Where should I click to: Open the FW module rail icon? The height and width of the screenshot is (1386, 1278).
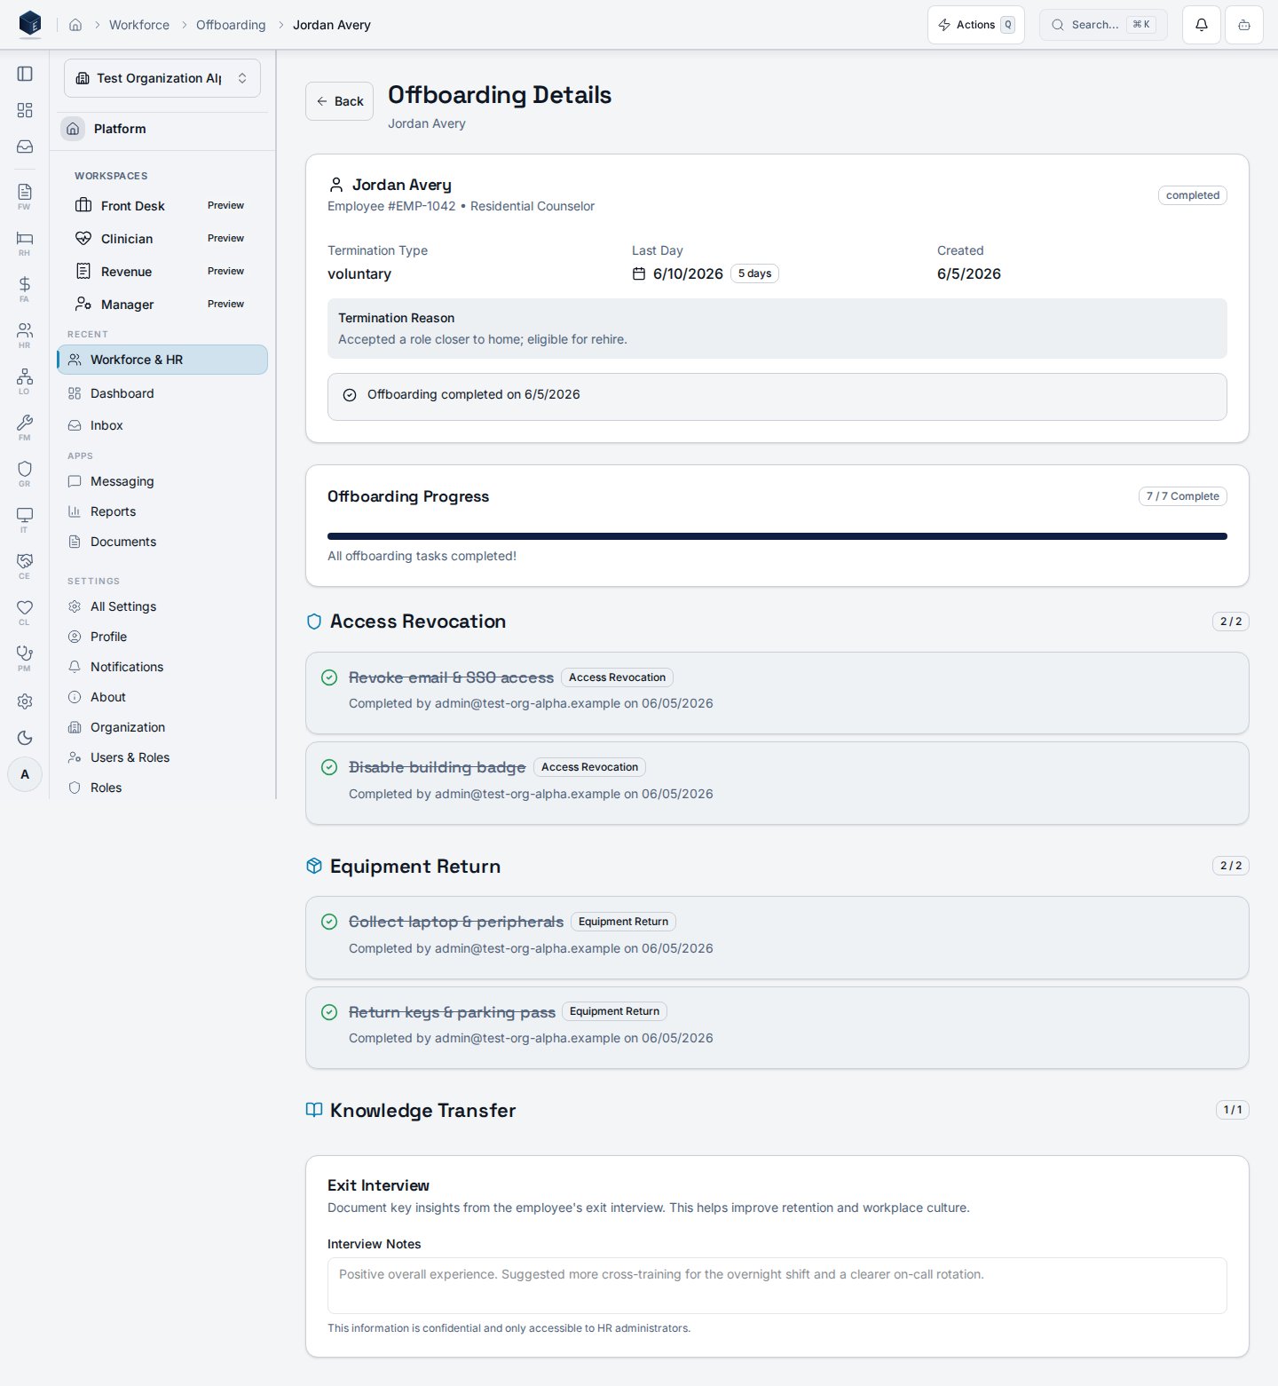[25, 196]
